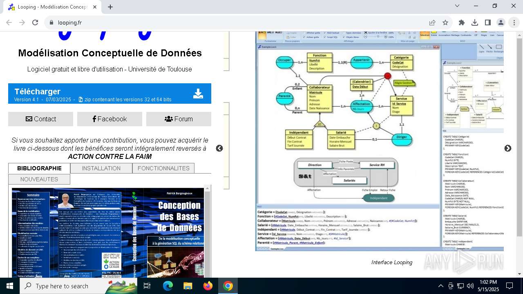The width and height of the screenshot is (523, 294).
Task: Show previous carousel image with left arrow
Action: point(219,148)
